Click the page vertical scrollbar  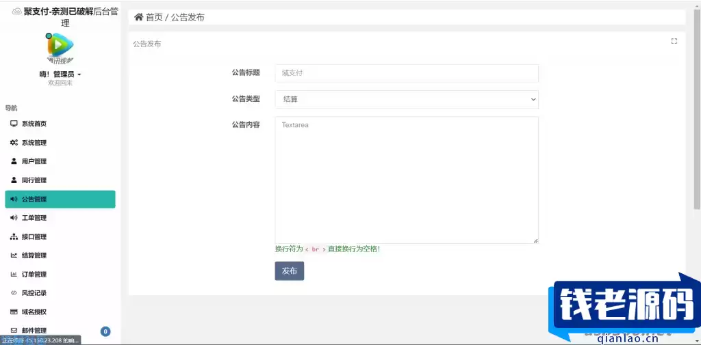tap(697, 109)
